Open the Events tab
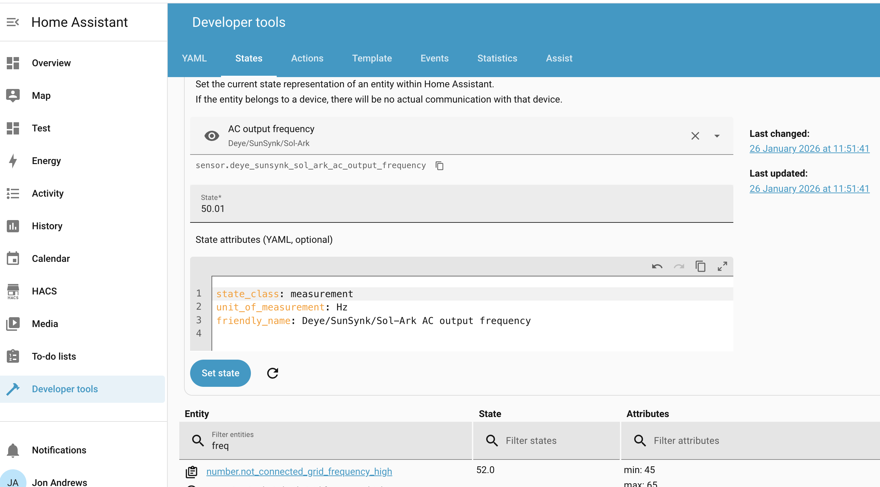The height and width of the screenshot is (487, 880). [435, 58]
